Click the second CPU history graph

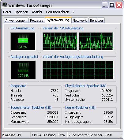click(96, 41)
